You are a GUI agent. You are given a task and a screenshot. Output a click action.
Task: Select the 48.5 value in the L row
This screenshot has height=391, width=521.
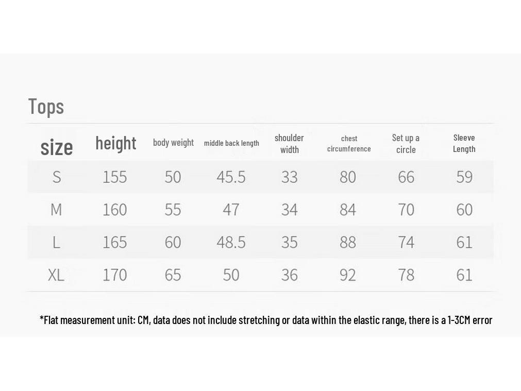pos(231,242)
